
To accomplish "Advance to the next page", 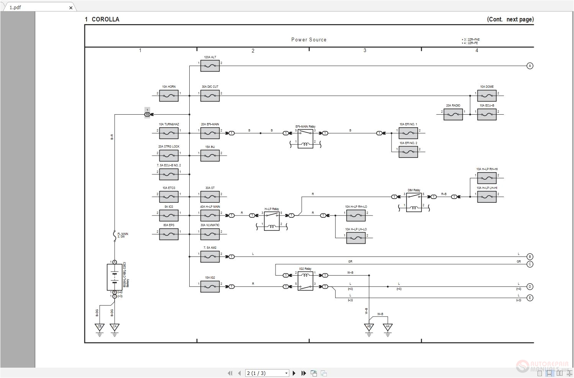I will click(294, 373).
